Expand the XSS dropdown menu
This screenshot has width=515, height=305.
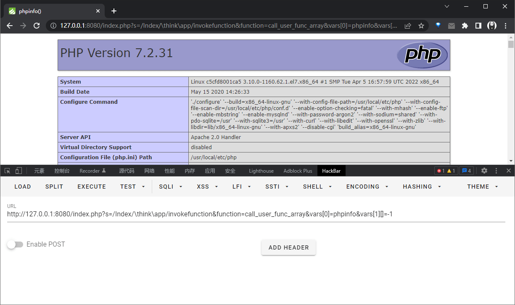pos(207,187)
